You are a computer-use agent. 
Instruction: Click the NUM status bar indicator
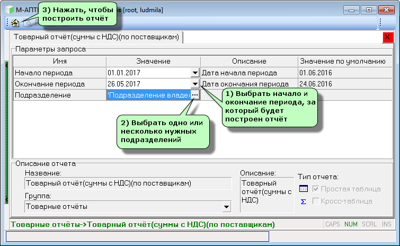coord(351,224)
